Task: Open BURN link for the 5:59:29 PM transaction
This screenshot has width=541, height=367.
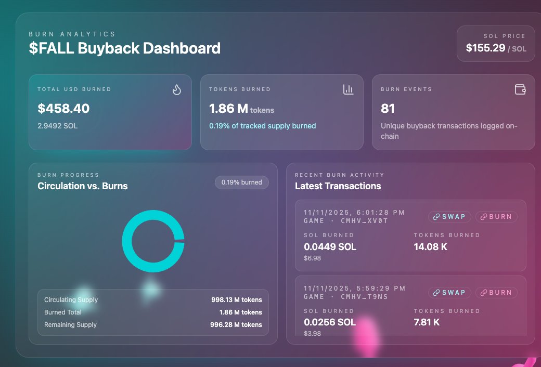Action: coord(496,292)
